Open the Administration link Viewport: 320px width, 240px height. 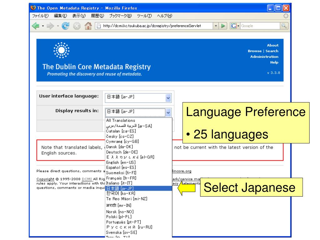tap(264, 57)
